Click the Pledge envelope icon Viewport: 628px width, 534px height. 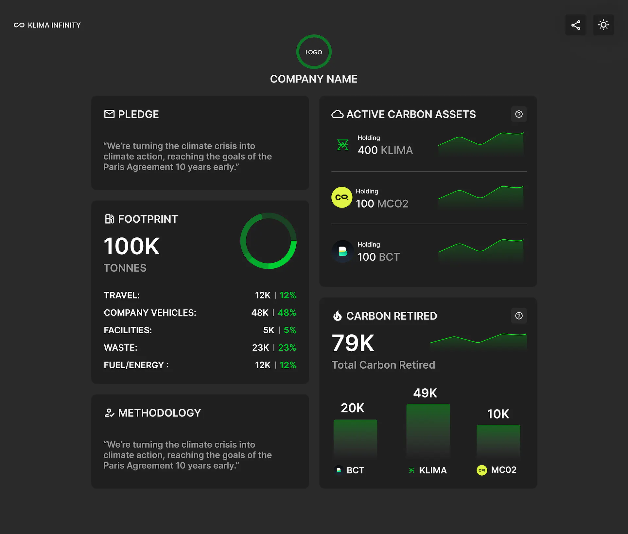point(109,114)
